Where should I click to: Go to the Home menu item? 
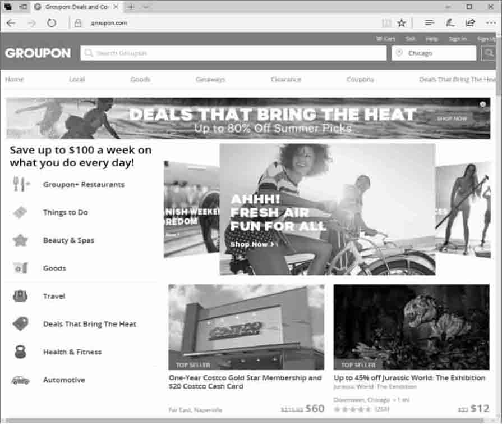pos(15,79)
